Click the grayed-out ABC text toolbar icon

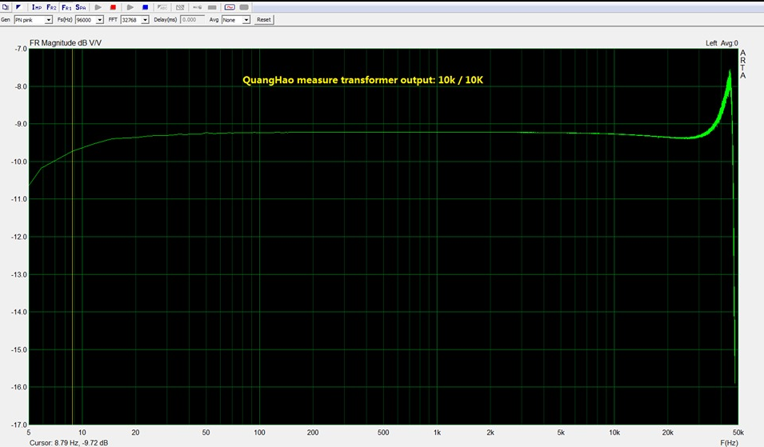[x=162, y=7]
